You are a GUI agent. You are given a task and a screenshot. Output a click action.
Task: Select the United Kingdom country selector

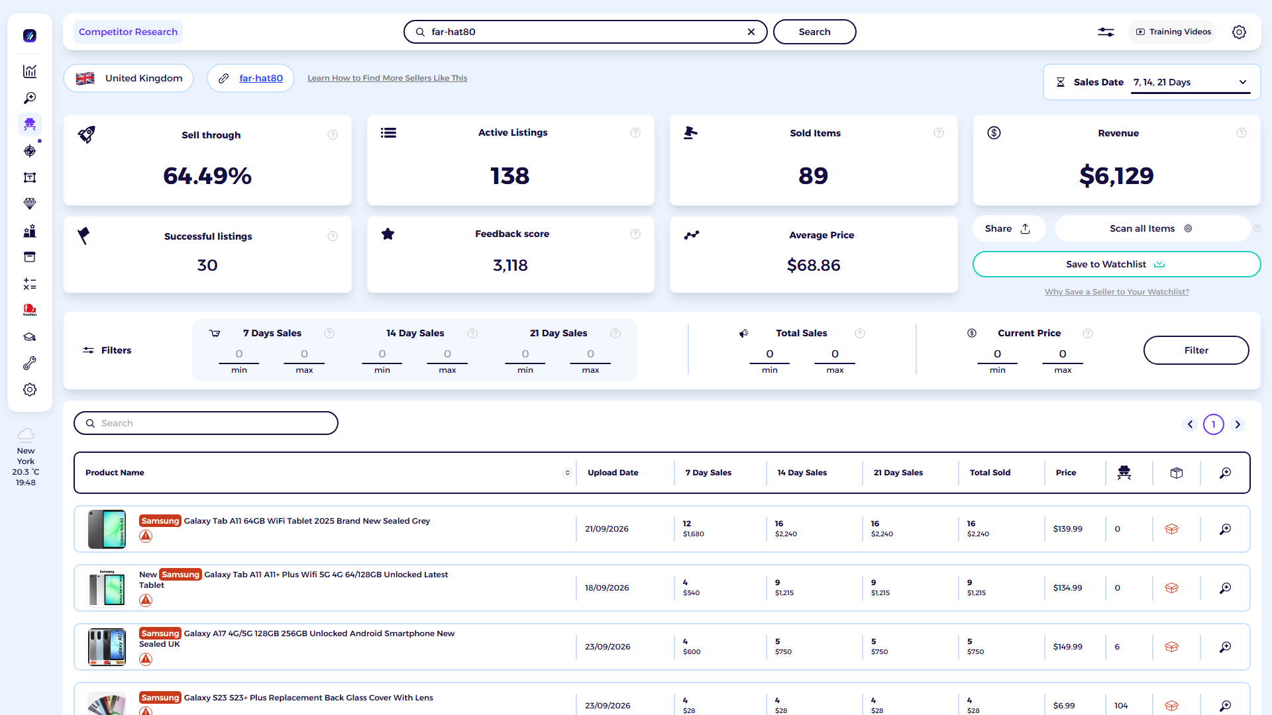129,78
